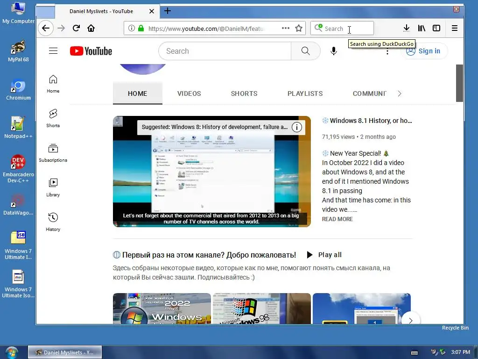Click the Sign in button

tap(424, 51)
